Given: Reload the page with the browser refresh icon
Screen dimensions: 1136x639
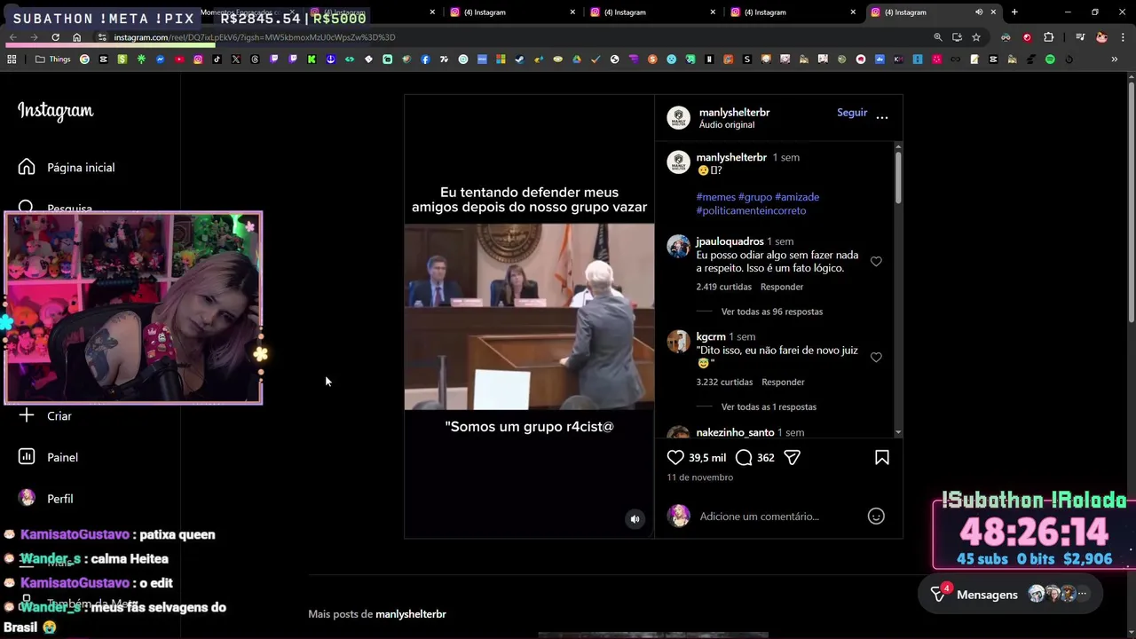Looking at the screenshot, I should (55, 37).
